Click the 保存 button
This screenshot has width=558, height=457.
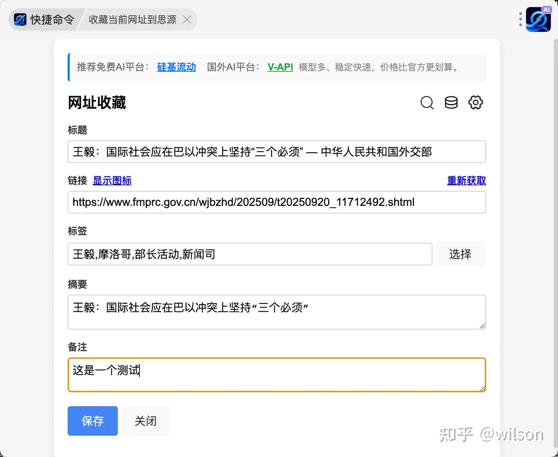(x=93, y=421)
